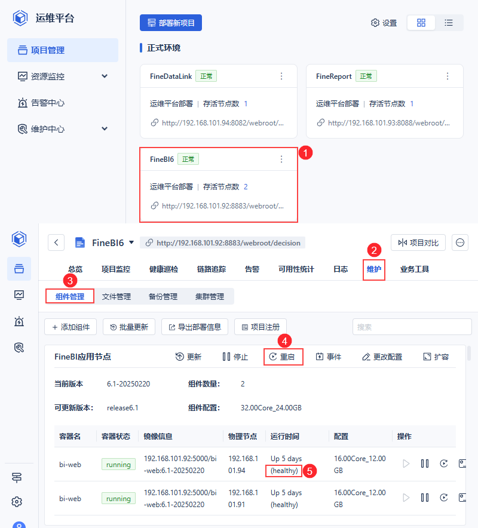Select the 集群管理 sub-tab
The height and width of the screenshot is (528, 478).
pos(210,296)
